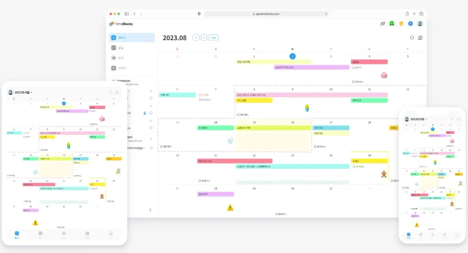468x253 pixels.
Task: Click the red event block on August 4 on desktop
Action: pos(369,62)
